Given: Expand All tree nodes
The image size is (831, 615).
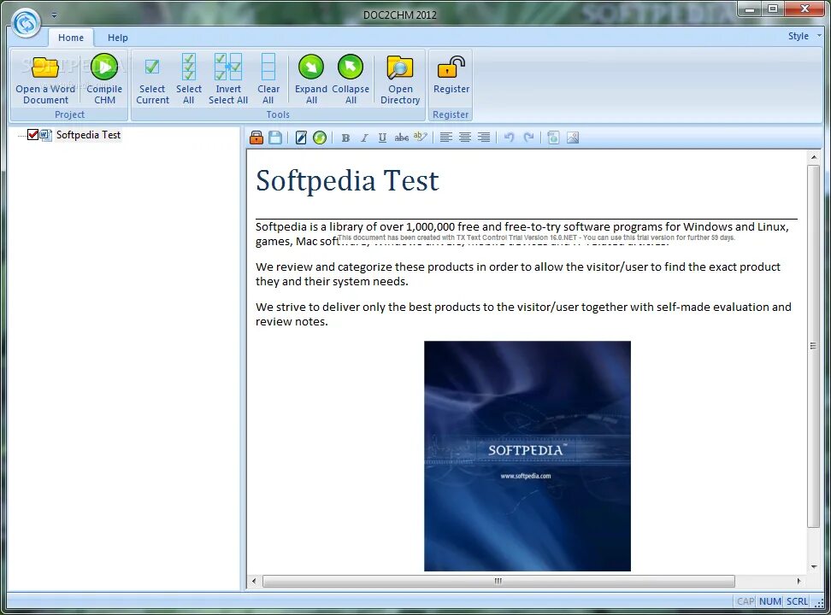Looking at the screenshot, I should (311, 80).
